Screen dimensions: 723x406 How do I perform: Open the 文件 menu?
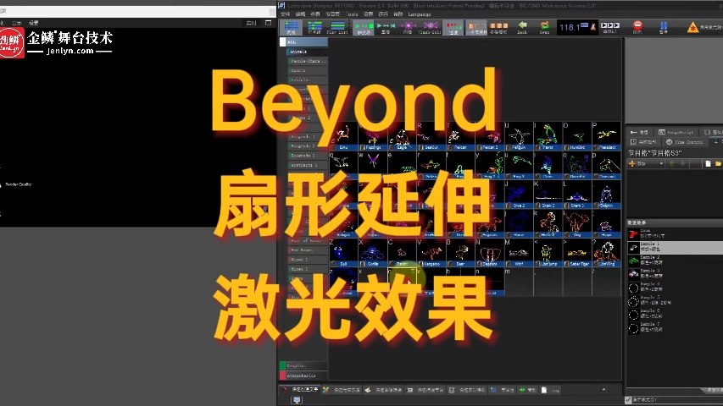coord(286,14)
